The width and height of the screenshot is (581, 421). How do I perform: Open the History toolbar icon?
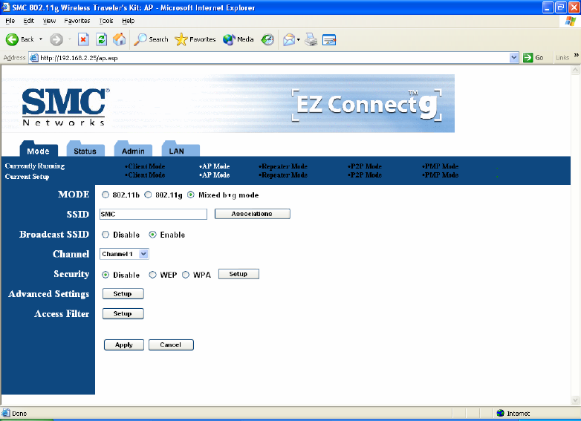267,39
